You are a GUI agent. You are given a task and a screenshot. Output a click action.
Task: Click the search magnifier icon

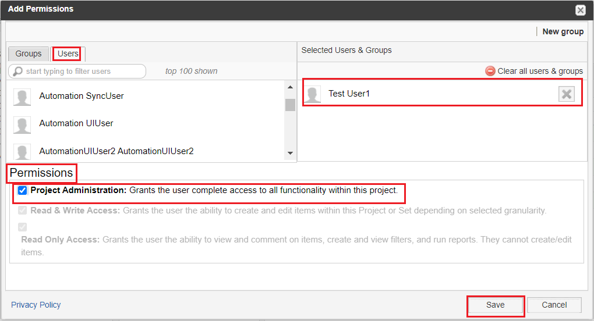(18, 72)
